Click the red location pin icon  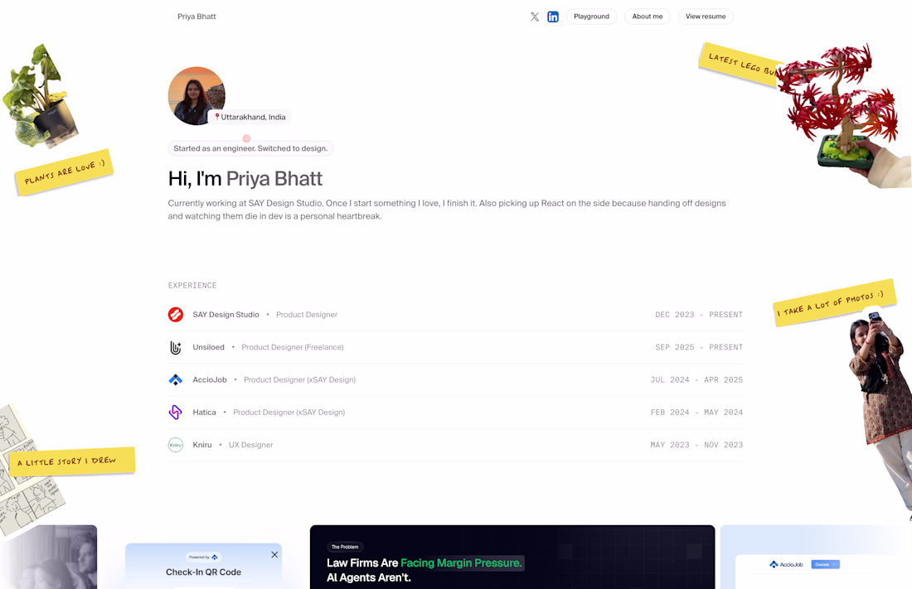pos(217,117)
